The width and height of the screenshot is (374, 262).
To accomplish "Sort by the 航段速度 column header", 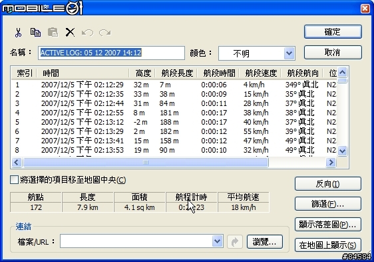I will tap(260, 73).
